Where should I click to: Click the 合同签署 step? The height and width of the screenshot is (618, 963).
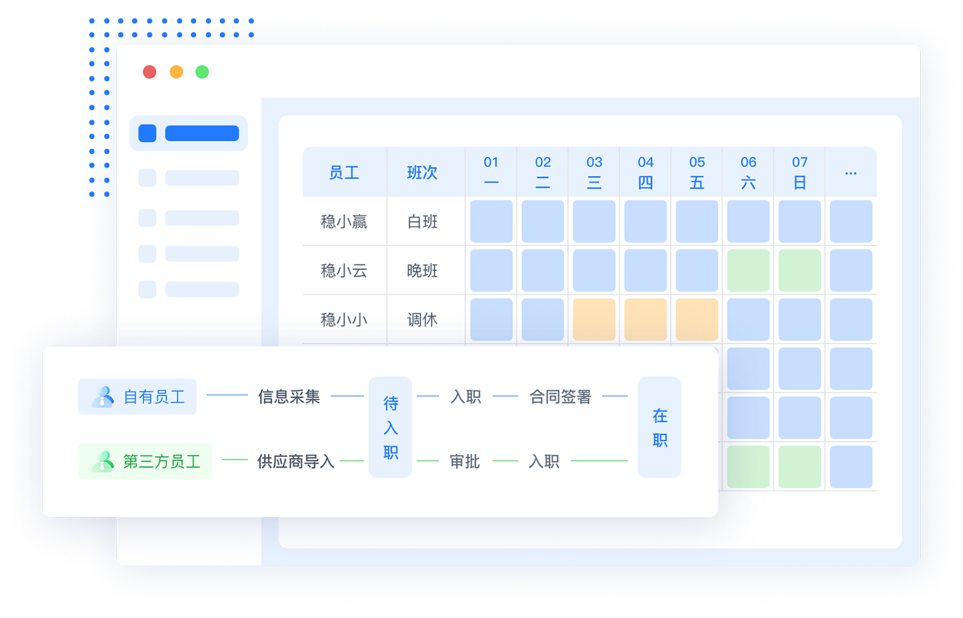click(x=561, y=397)
